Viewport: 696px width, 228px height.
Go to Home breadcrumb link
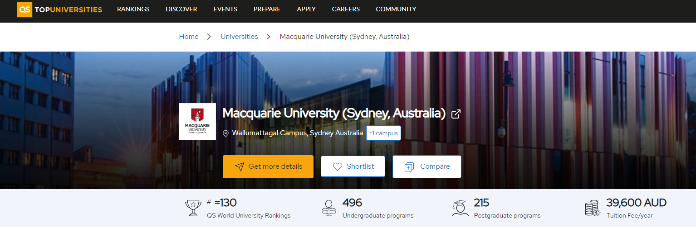click(189, 37)
